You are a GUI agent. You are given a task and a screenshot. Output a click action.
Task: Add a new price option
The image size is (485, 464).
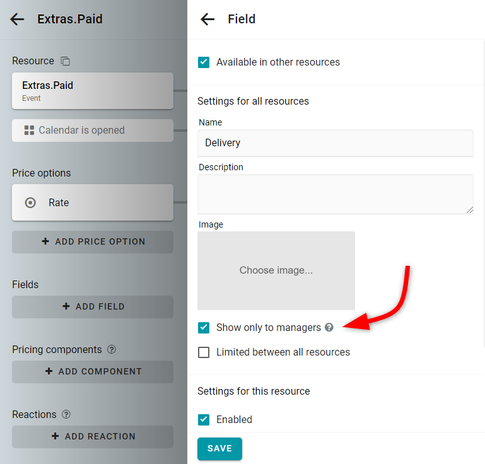93,241
